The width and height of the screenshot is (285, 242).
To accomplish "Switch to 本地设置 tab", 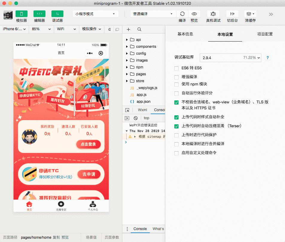I will [225, 34].
